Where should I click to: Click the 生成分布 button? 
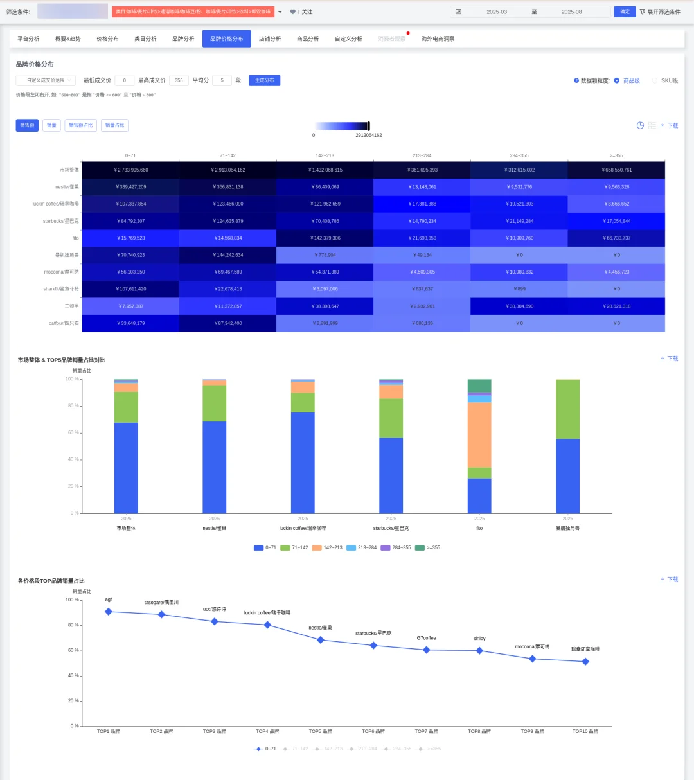[x=264, y=80]
